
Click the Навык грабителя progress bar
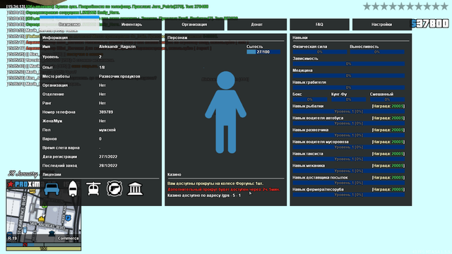point(348,87)
